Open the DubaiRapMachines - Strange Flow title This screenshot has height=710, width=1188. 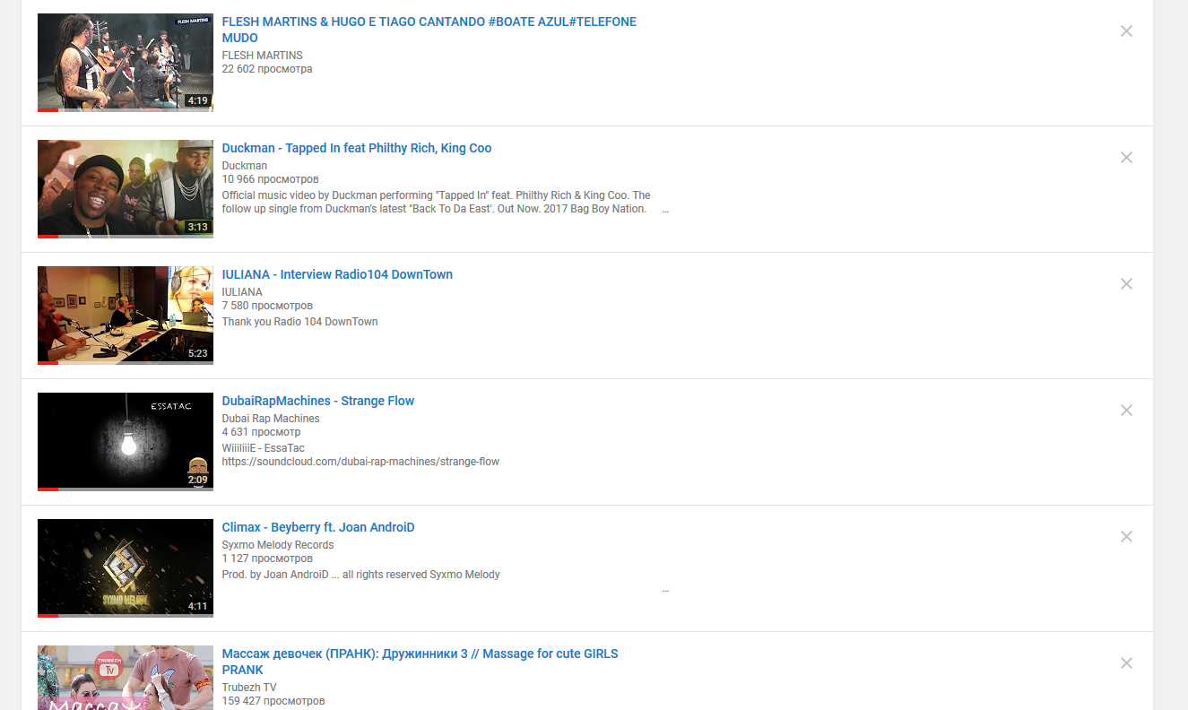click(318, 401)
